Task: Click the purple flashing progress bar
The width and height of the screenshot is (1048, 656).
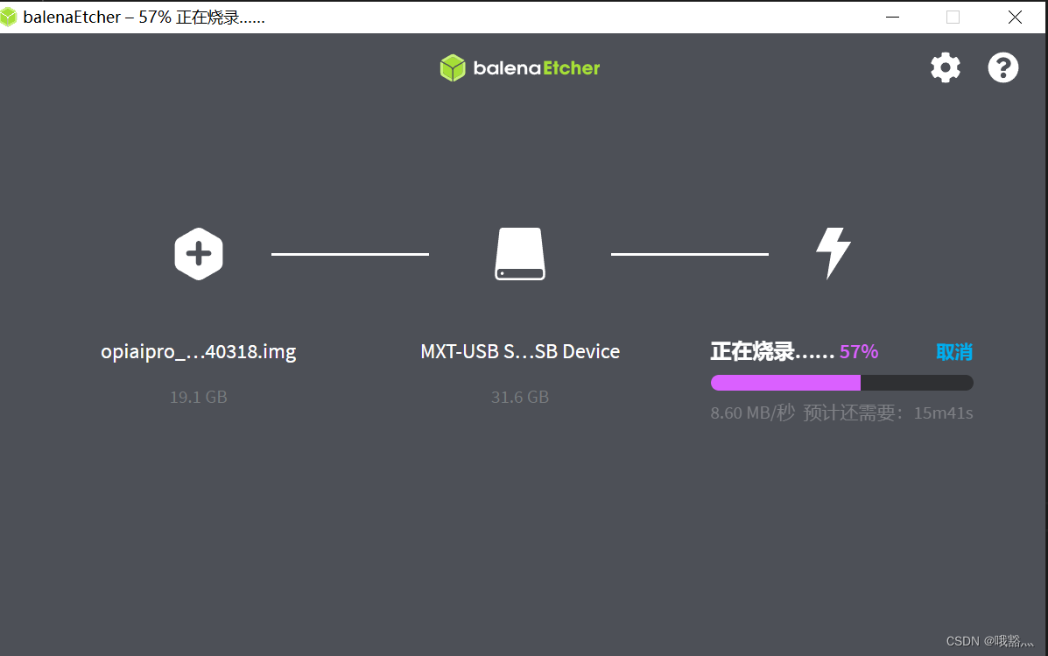Action: pyautogui.click(x=841, y=383)
